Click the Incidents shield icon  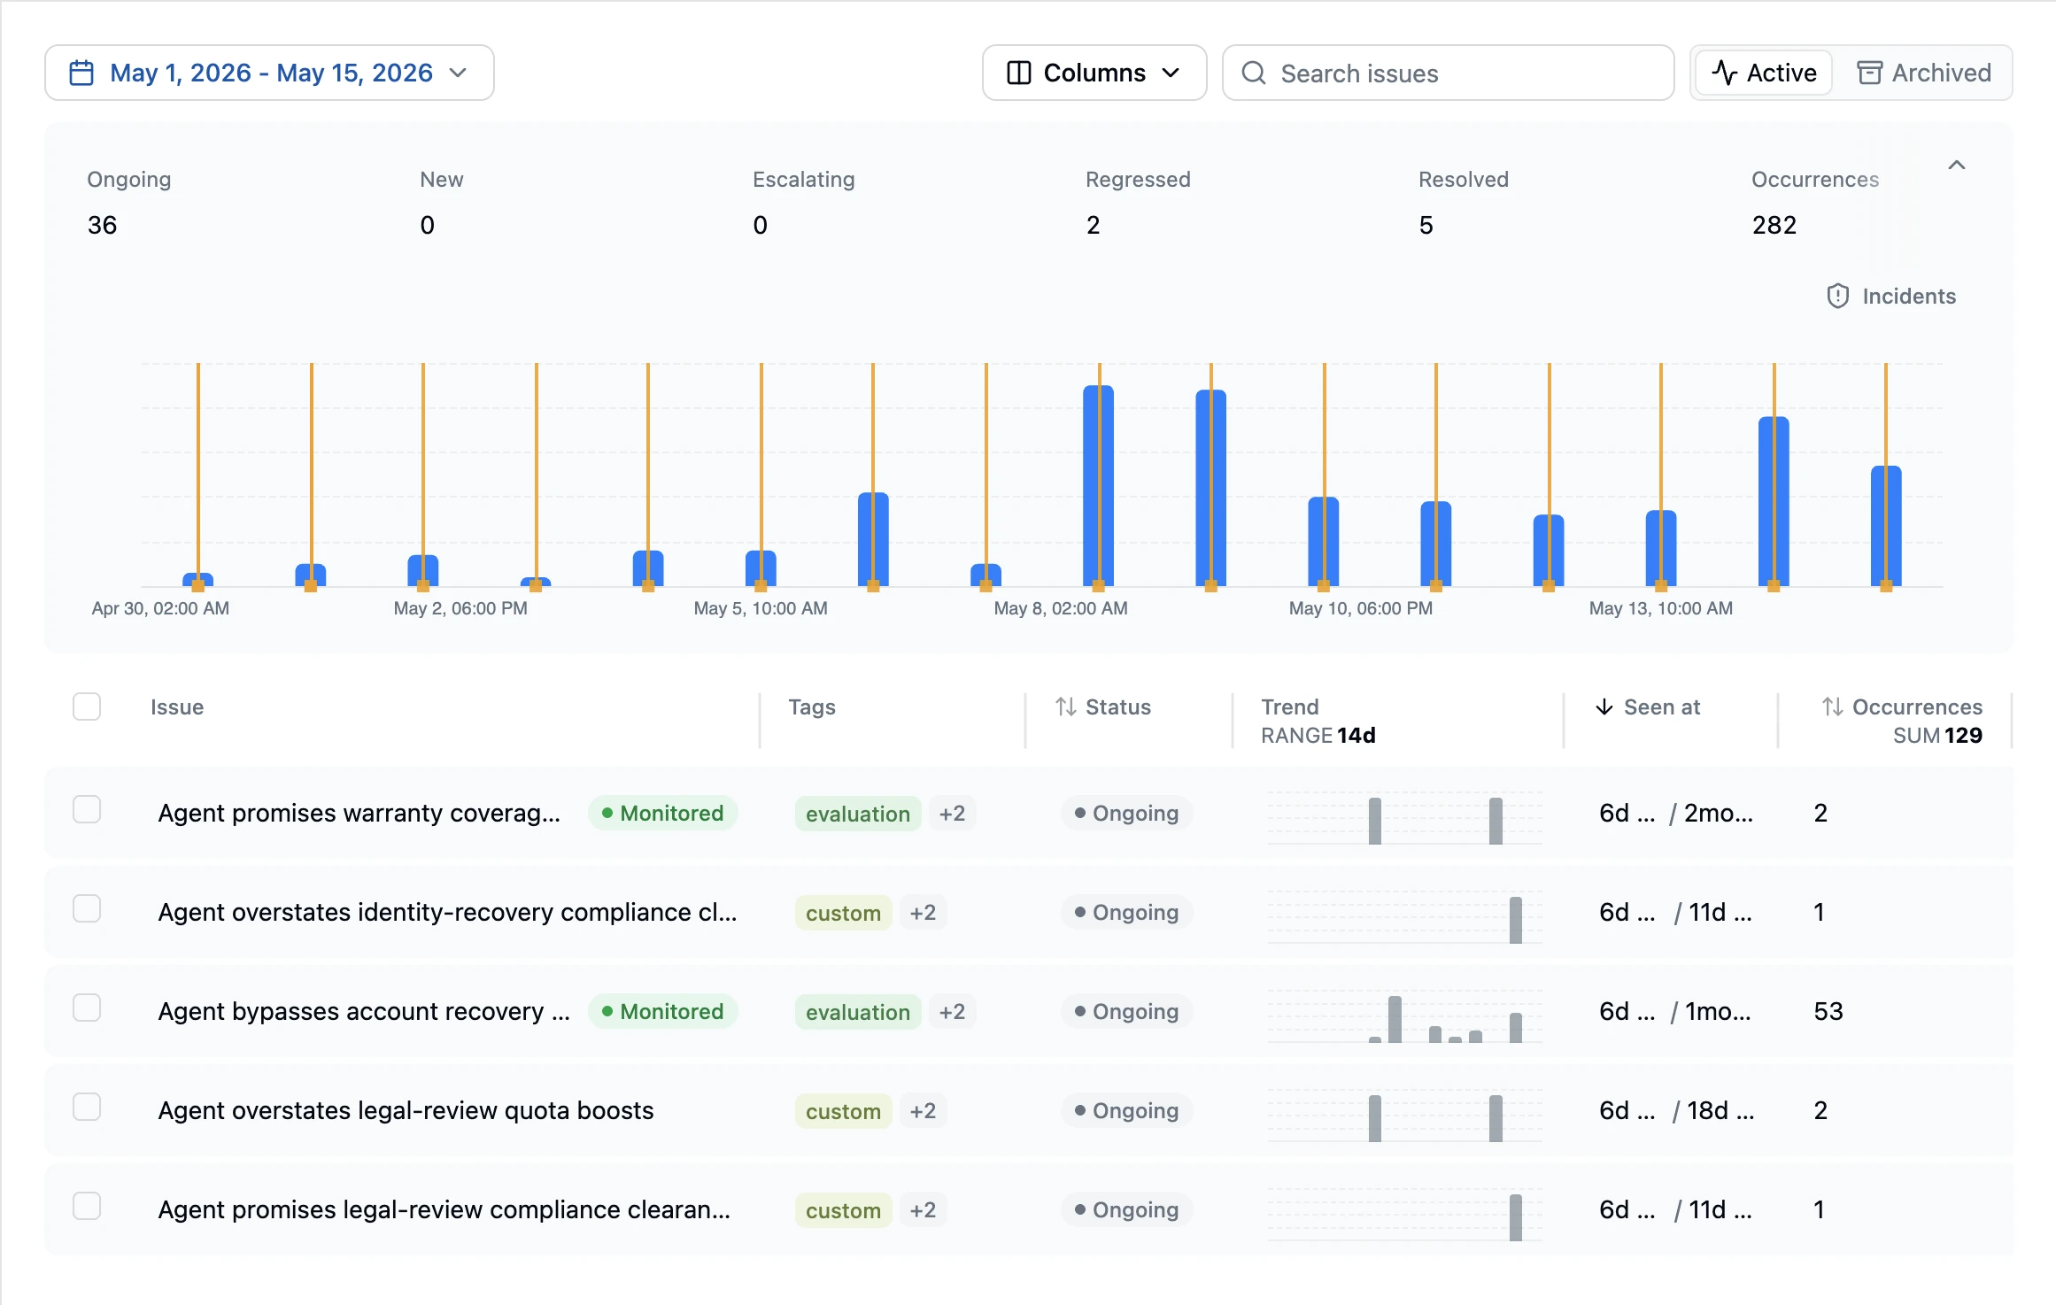pyautogui.click(x=1838, y=296)
